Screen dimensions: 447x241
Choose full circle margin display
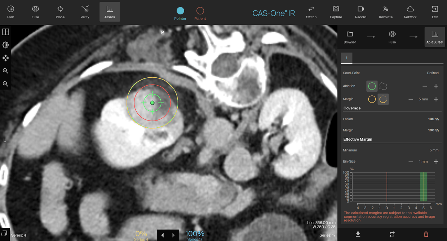click(372, 99)
